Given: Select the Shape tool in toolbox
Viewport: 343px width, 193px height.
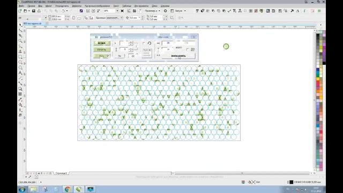Looking at the screenshot, I should [x=20, y=30].
